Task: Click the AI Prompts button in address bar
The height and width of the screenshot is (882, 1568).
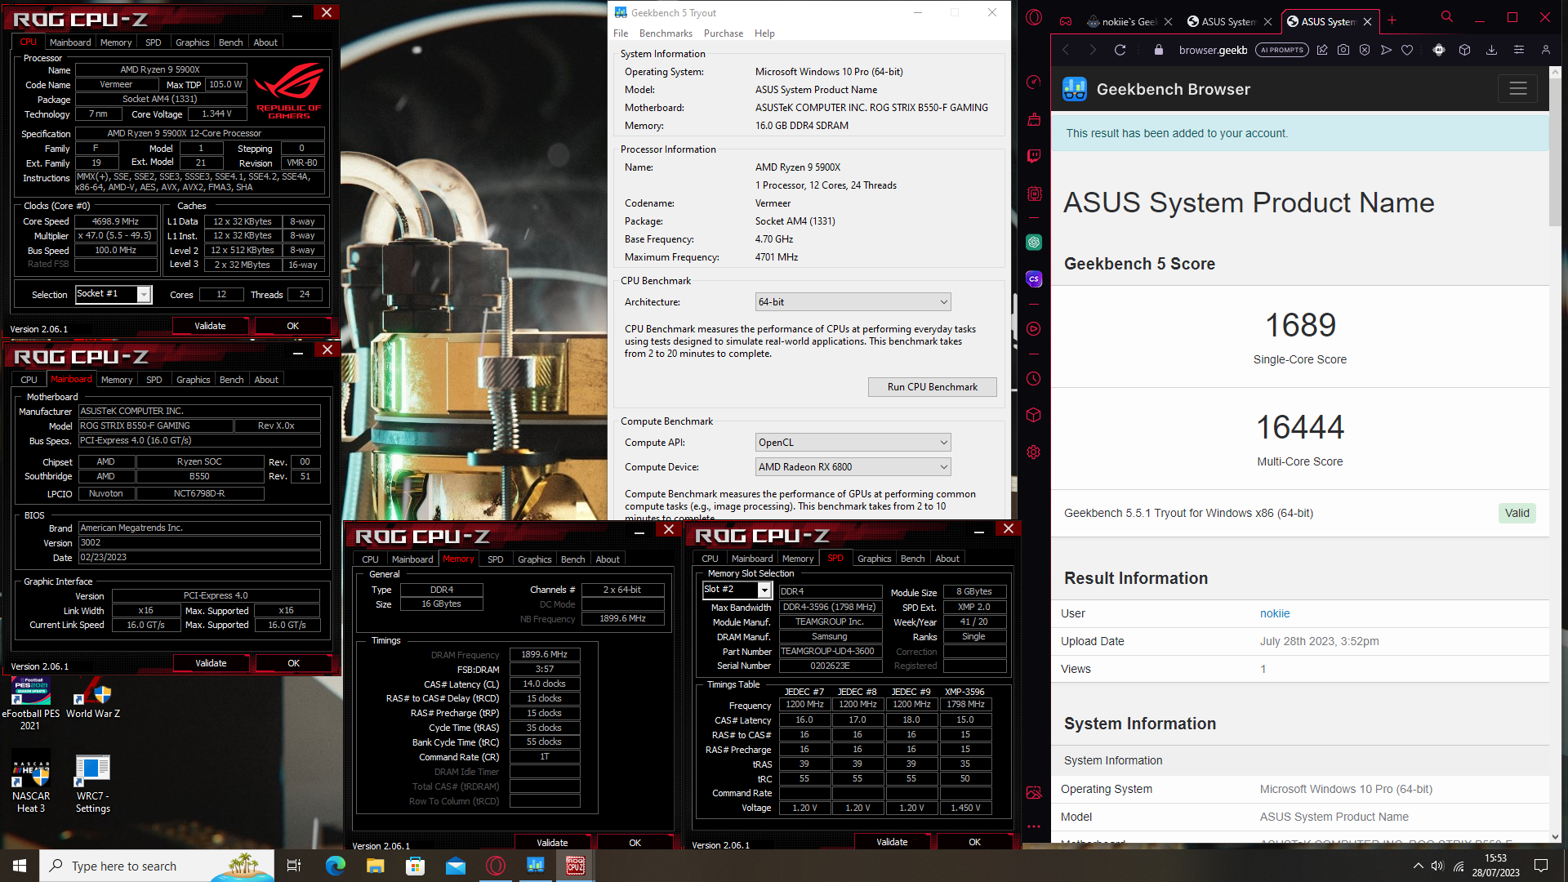Action: [x=1281, y=50]
